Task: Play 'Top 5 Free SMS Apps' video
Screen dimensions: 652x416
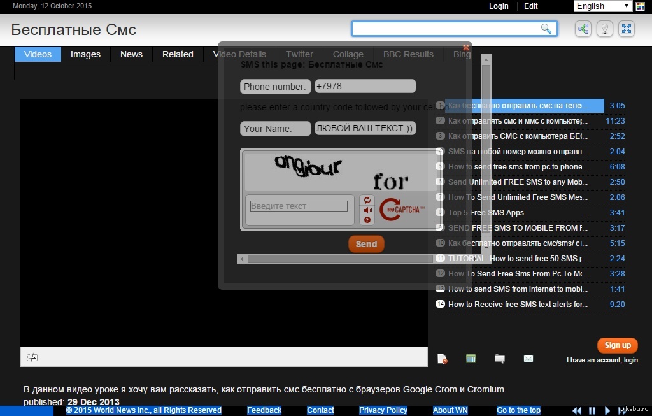Action: pos(518,213)
